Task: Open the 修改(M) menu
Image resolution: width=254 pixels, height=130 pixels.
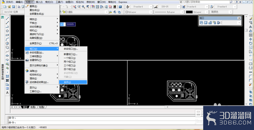Action: click(x=91, y=2)
